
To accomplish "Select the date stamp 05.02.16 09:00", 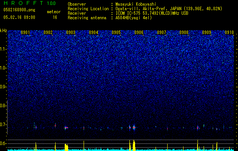I will click(19, 17).
